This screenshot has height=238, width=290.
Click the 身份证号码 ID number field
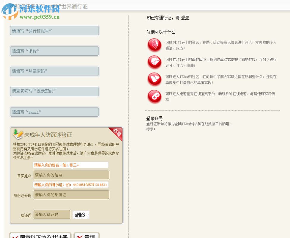71,195
